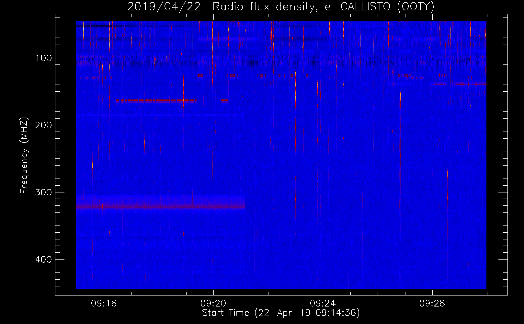
Task: Select the 400 frequency tick label
Action: pos(43,260)
